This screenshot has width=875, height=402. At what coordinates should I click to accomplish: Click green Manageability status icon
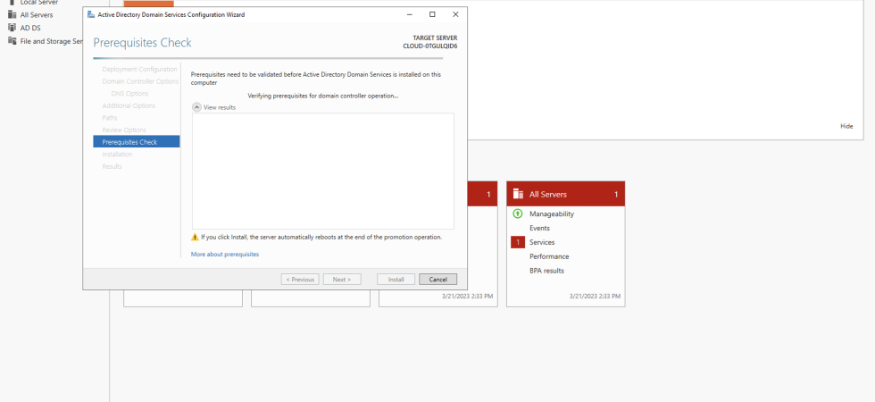tap(517, 214)
